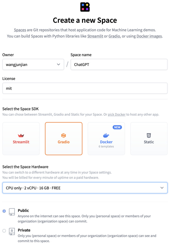
Task: Click the Spaces logo icon at top
Action: click(x=85, y=7)
